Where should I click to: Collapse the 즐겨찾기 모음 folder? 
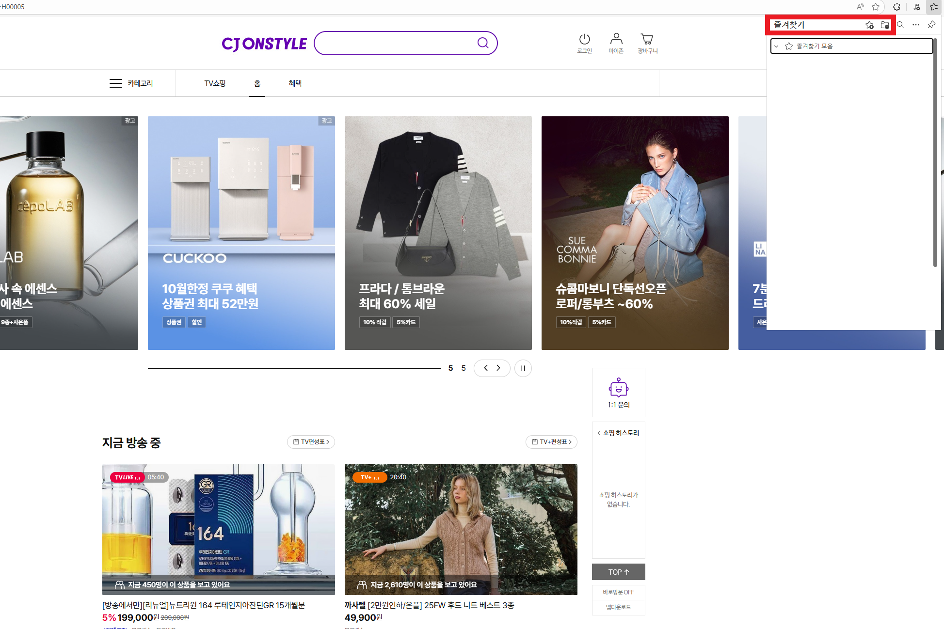click(776, 46)
